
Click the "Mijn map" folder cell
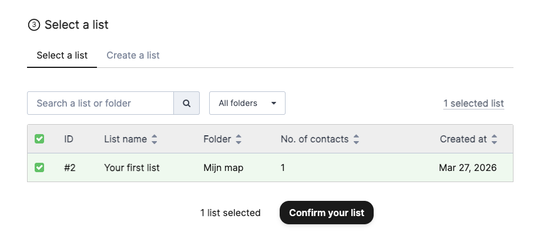coord(223,168)
